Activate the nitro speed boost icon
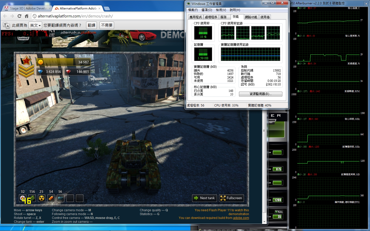The height and width of the screenshot is (231, 370). [x=51, y=198]
